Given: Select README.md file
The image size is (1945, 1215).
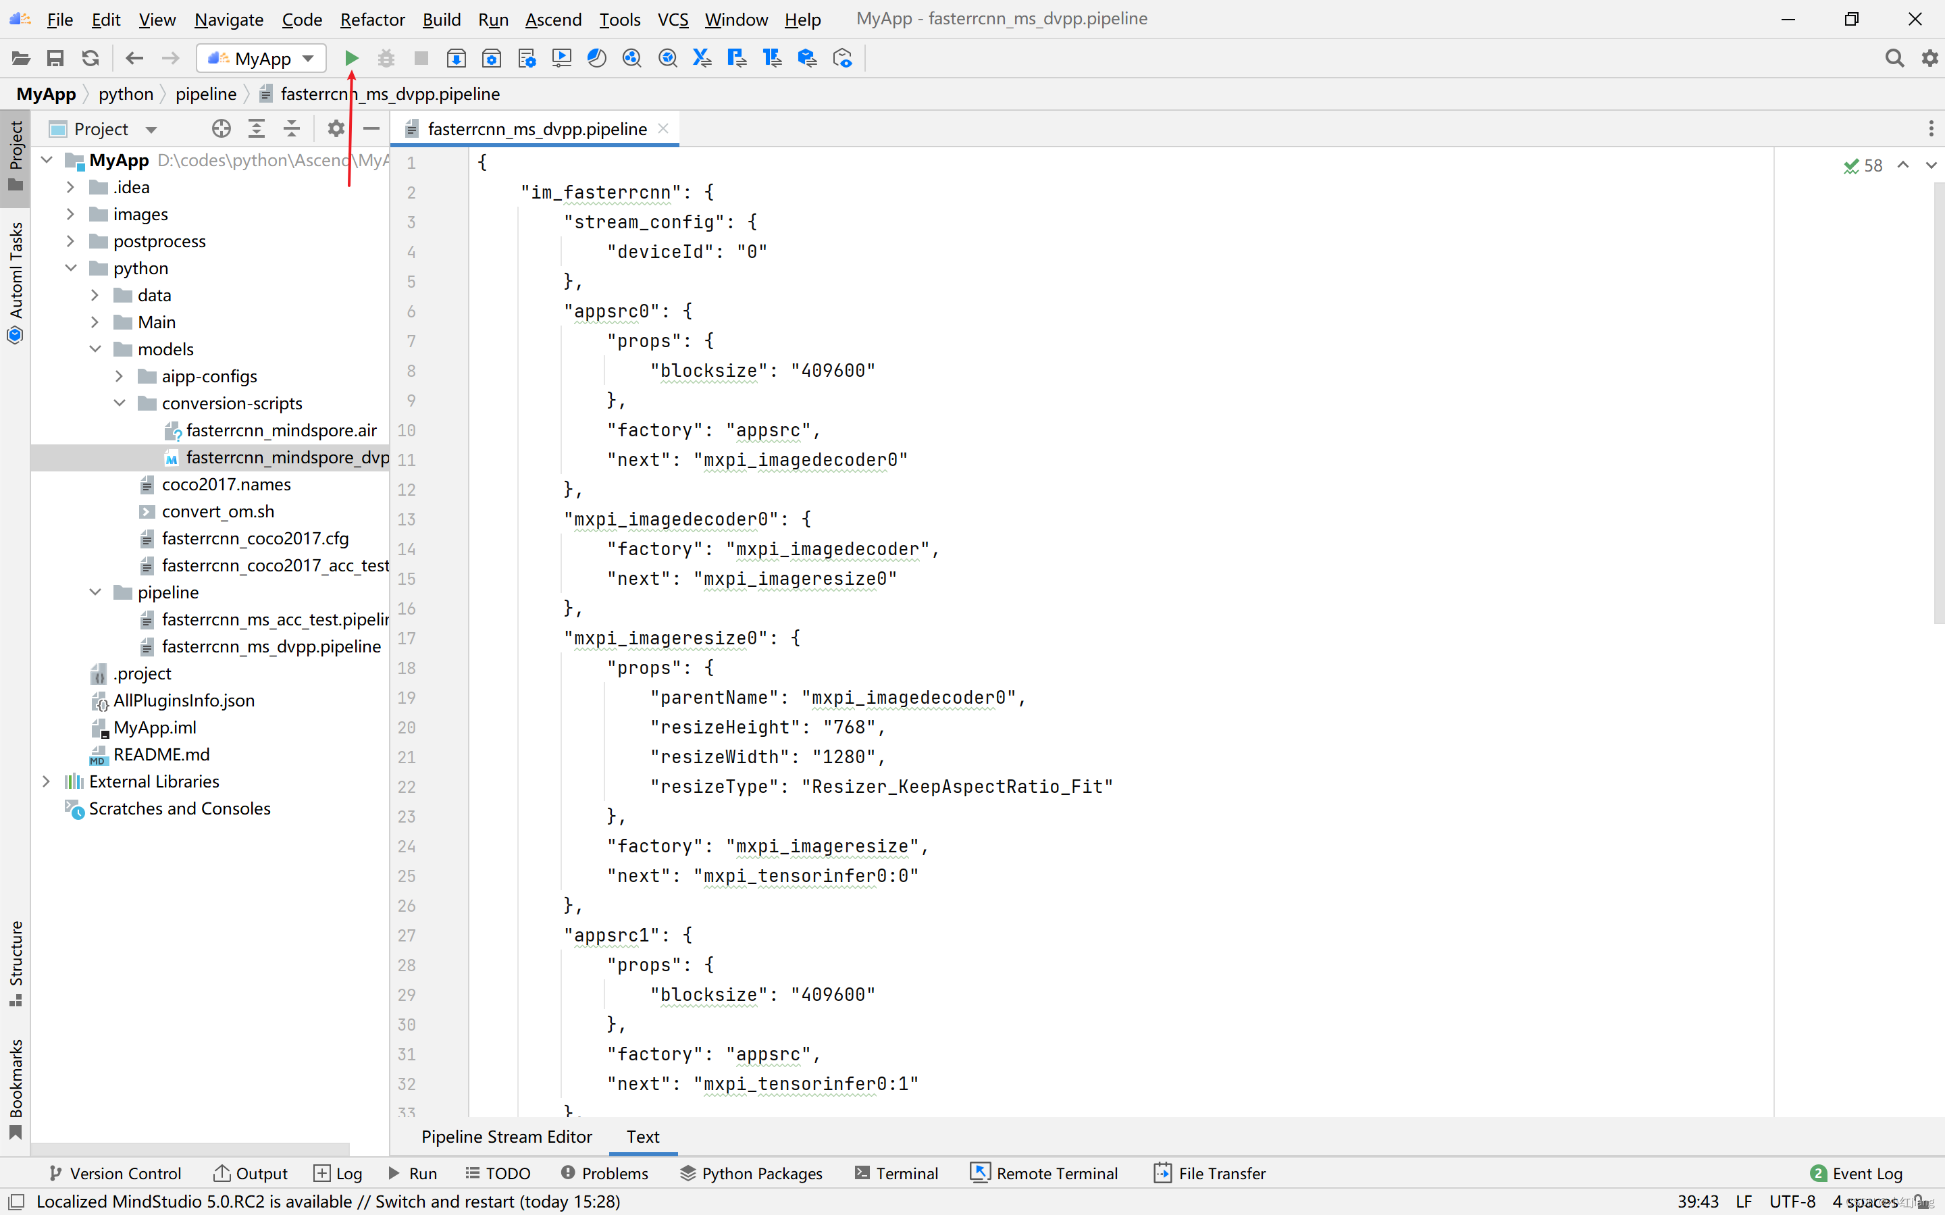Looking at the screenshot, I should pyautogui.click(x=161, y=754).
